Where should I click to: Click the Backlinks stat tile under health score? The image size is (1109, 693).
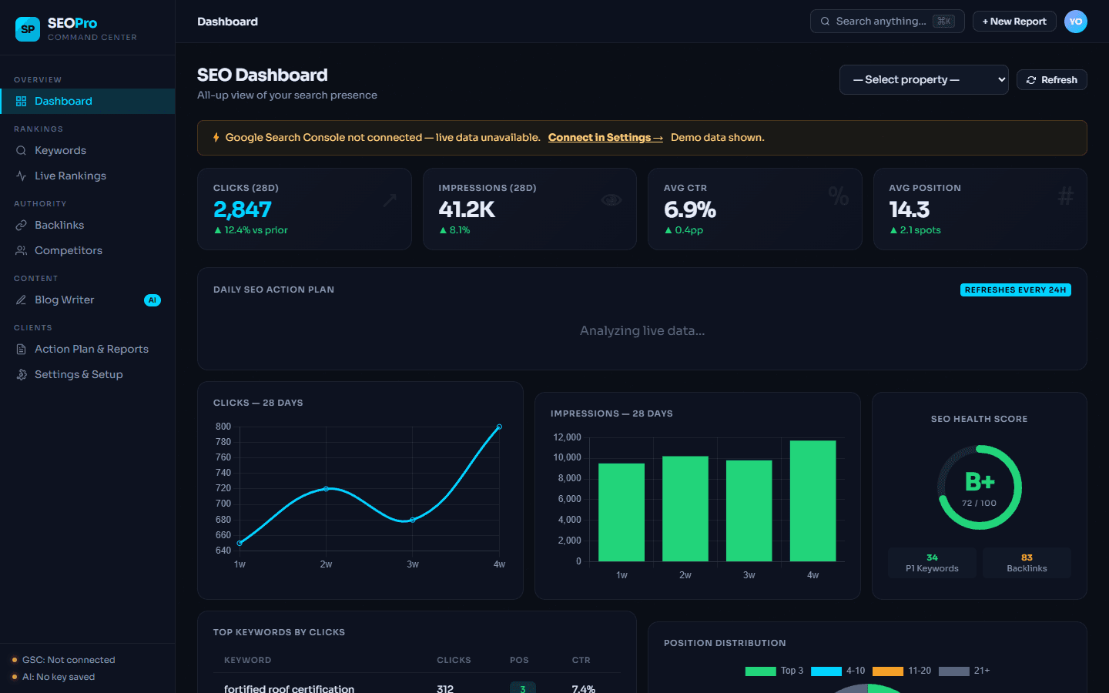click(1027, 563)
